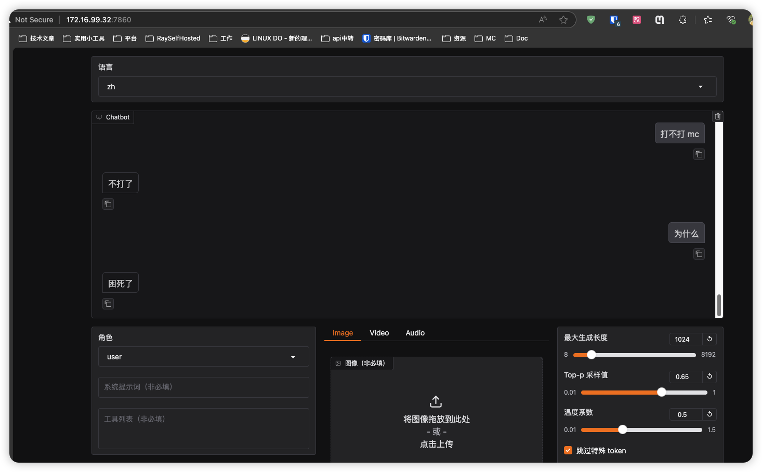Viewport: 762px width, 472px height.
Task: Copy the '不打了' reply
Action: 108,204
